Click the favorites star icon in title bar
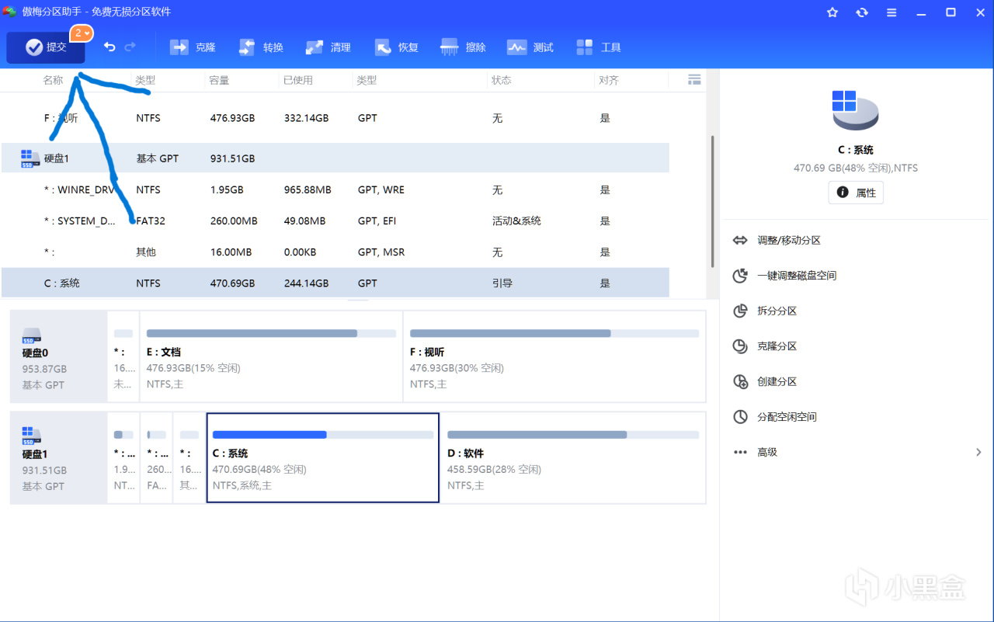 click(832, 12)
